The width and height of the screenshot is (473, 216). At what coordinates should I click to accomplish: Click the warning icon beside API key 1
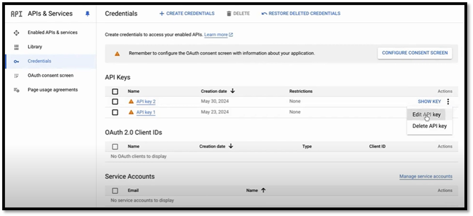coord(131,112)
